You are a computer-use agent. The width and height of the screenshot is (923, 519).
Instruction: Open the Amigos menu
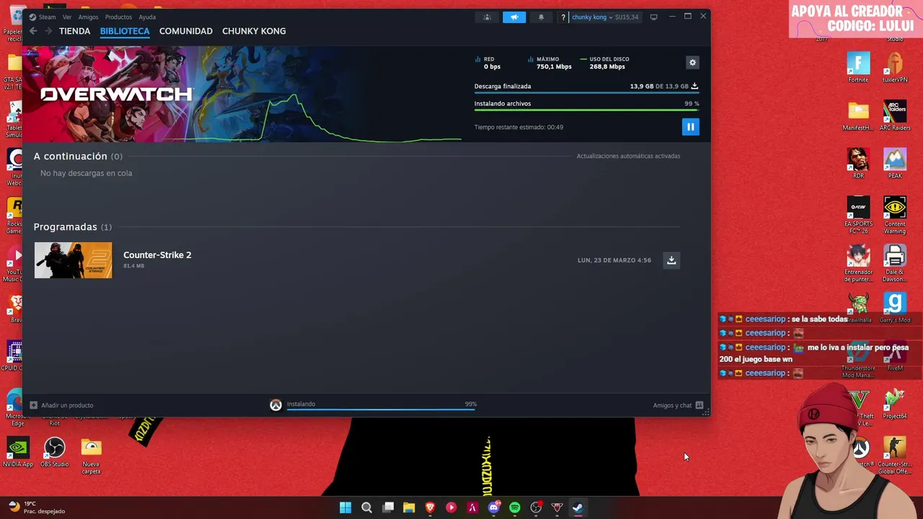tap(88, 17)
